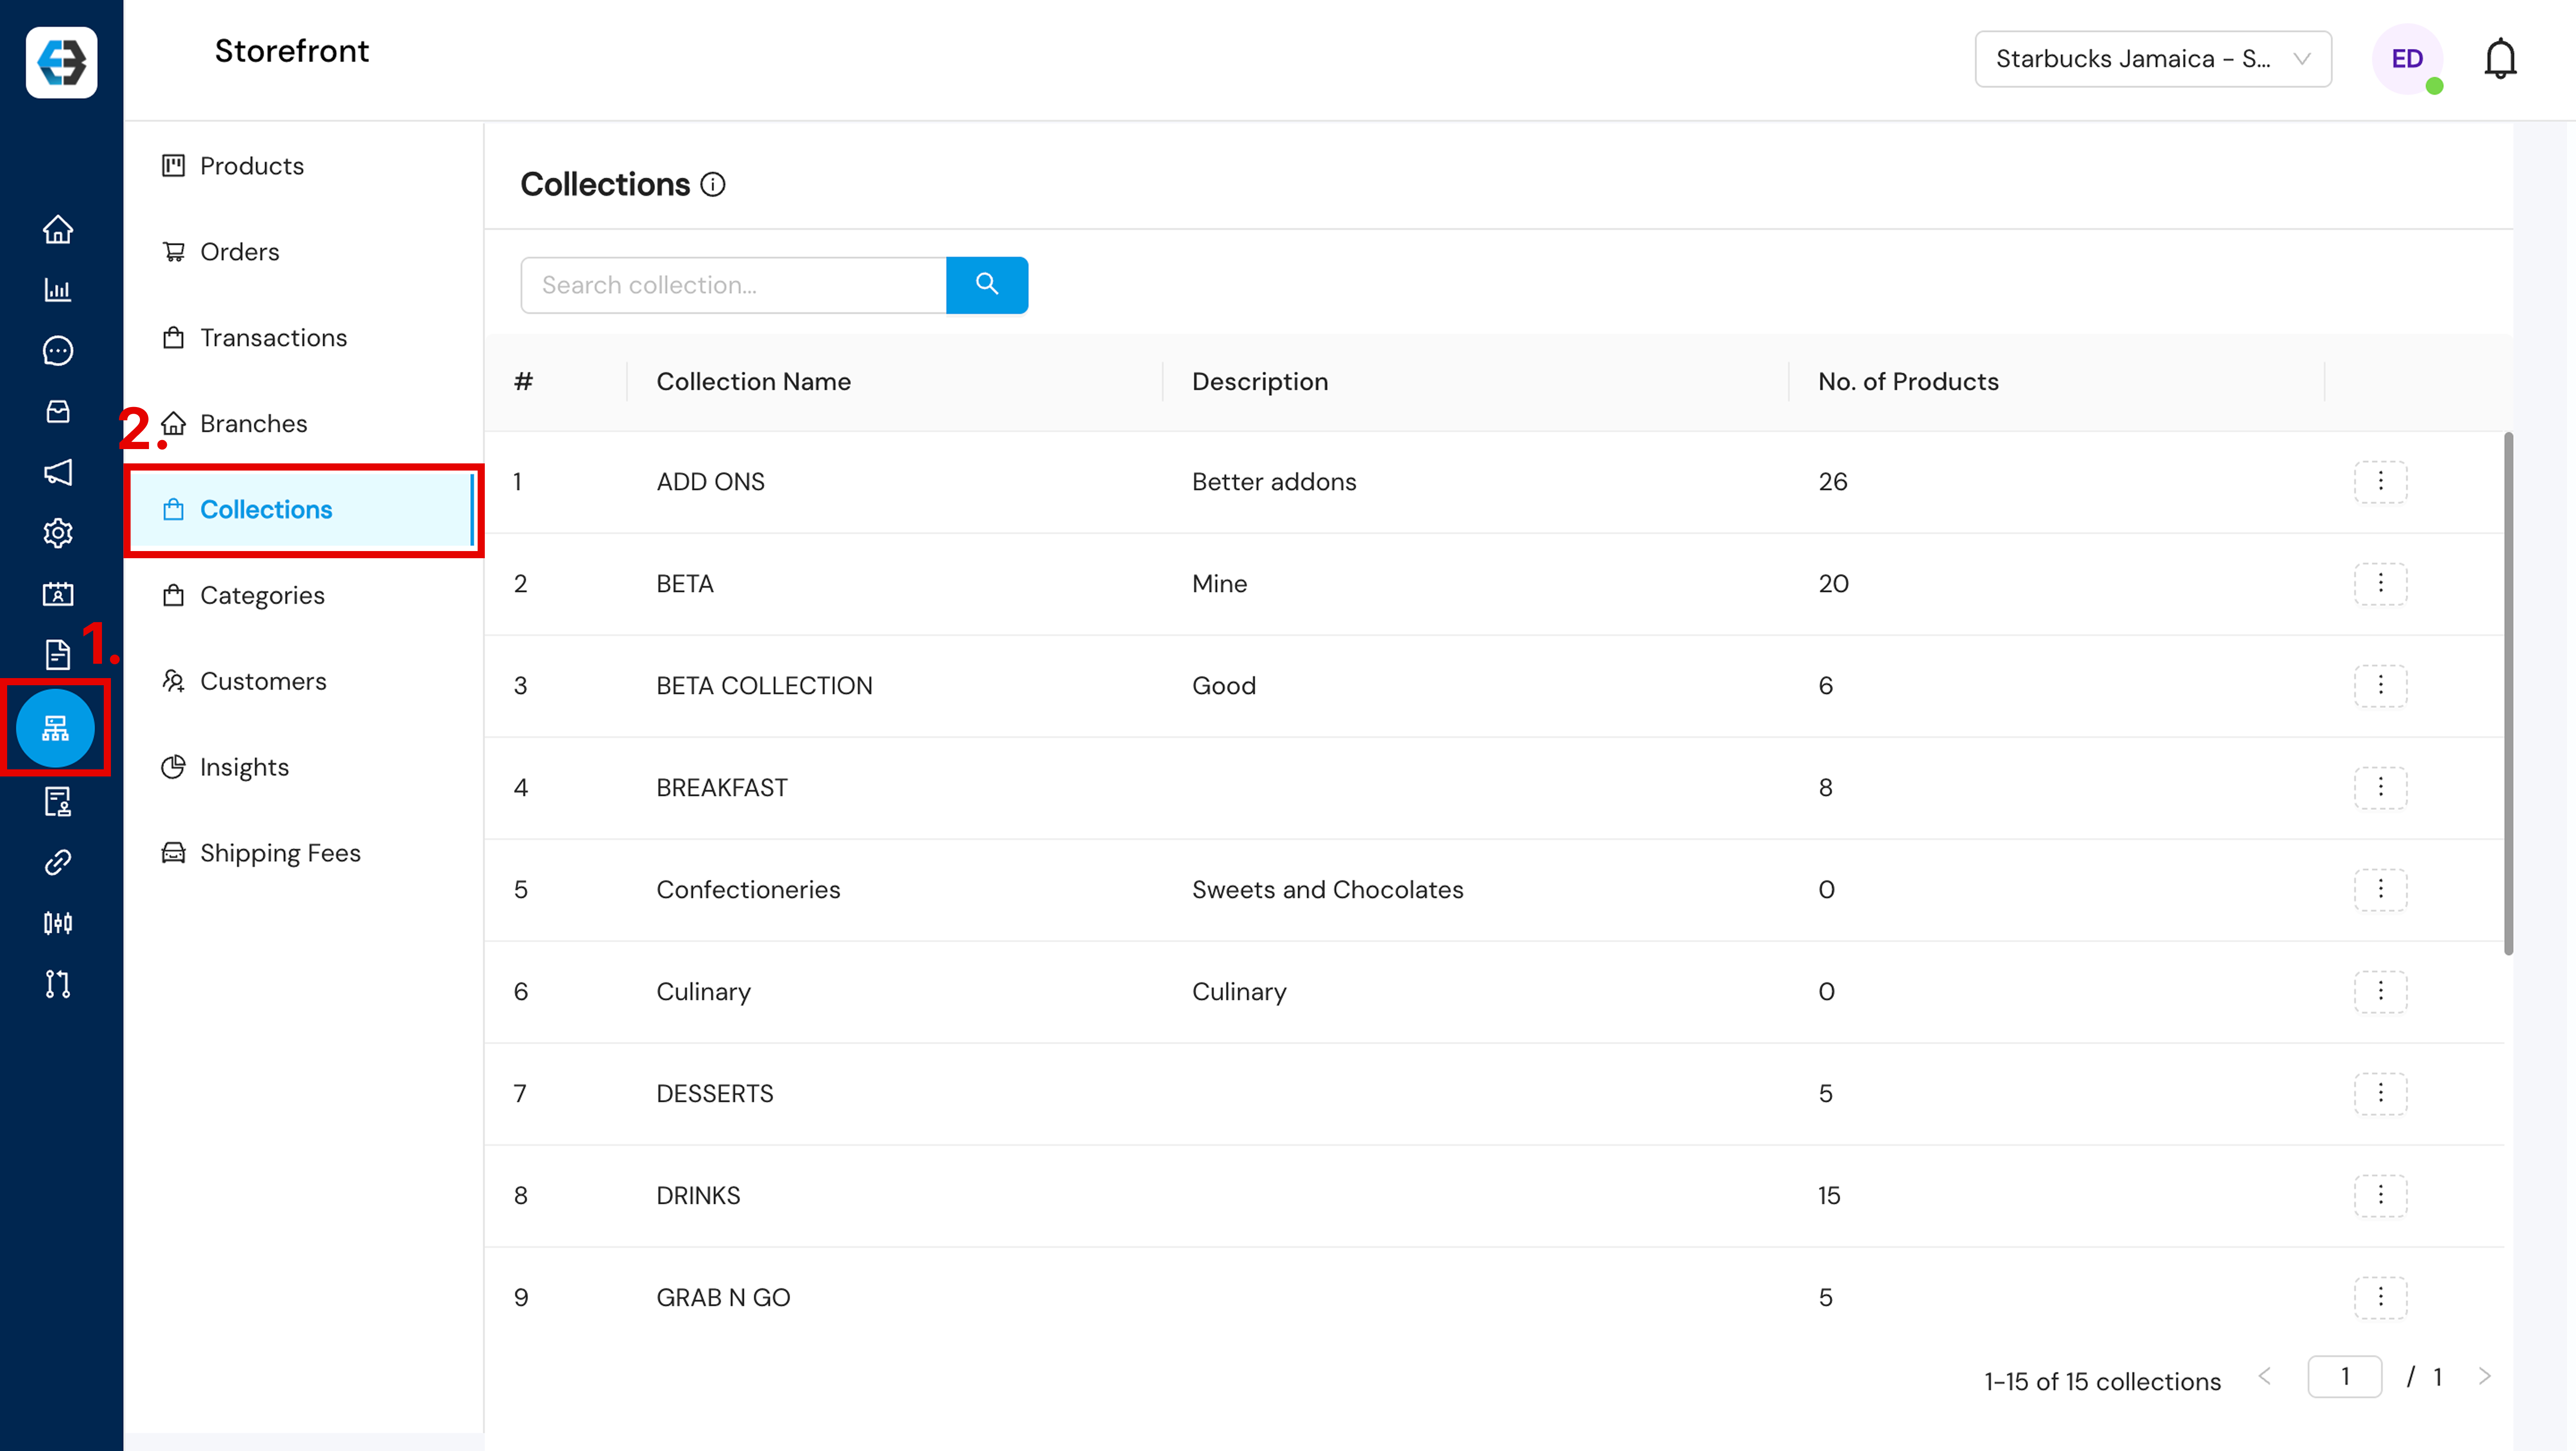Open the Starbucks Jamaica store dropdown

click(2153, 59)
